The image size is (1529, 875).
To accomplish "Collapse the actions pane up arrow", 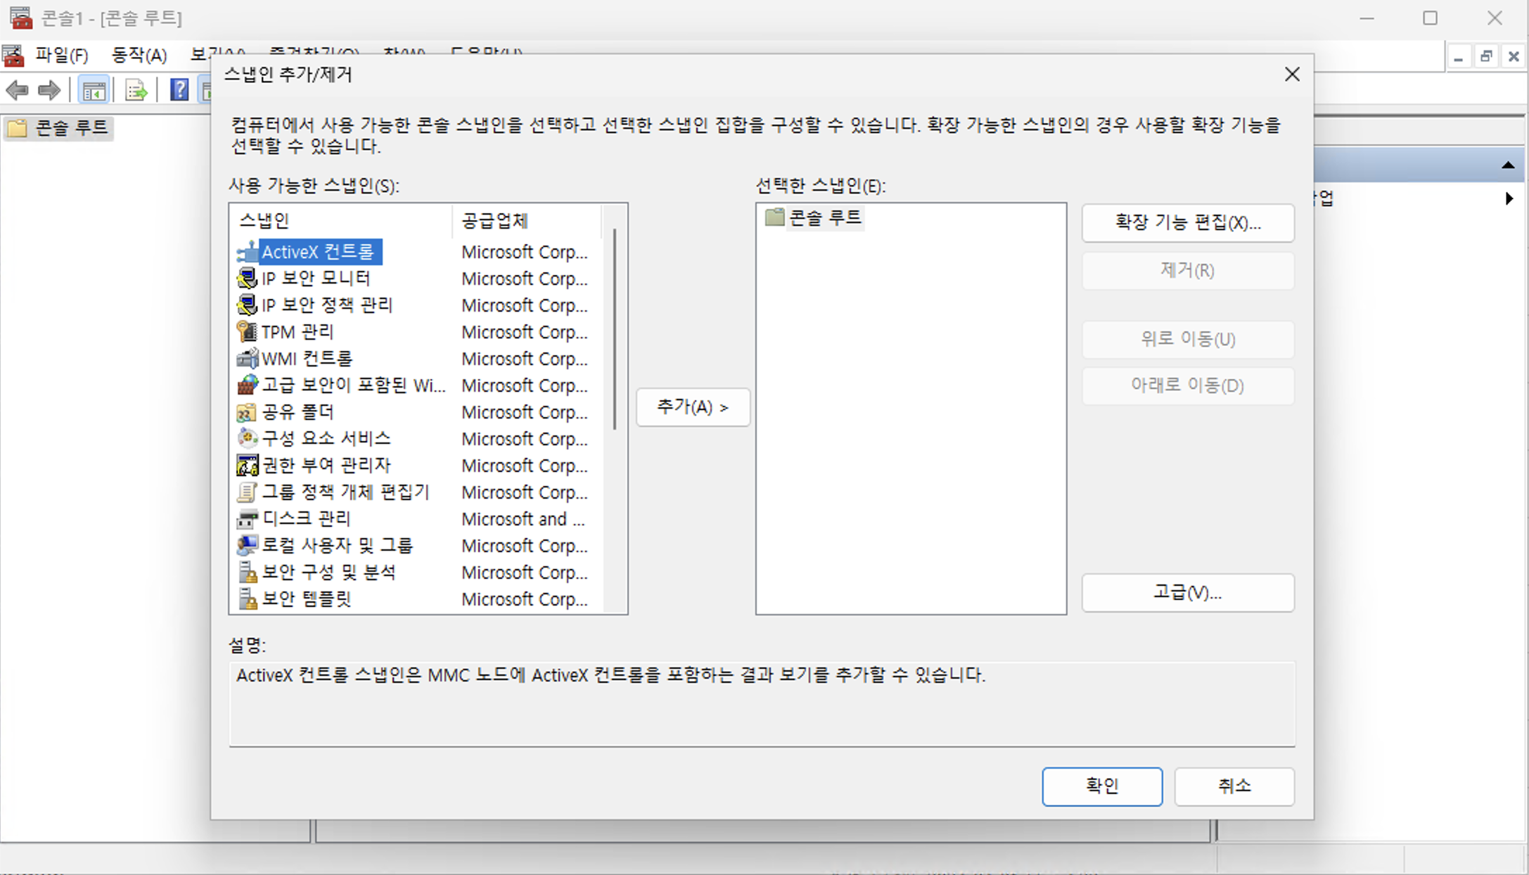I will coord(1507,165).
